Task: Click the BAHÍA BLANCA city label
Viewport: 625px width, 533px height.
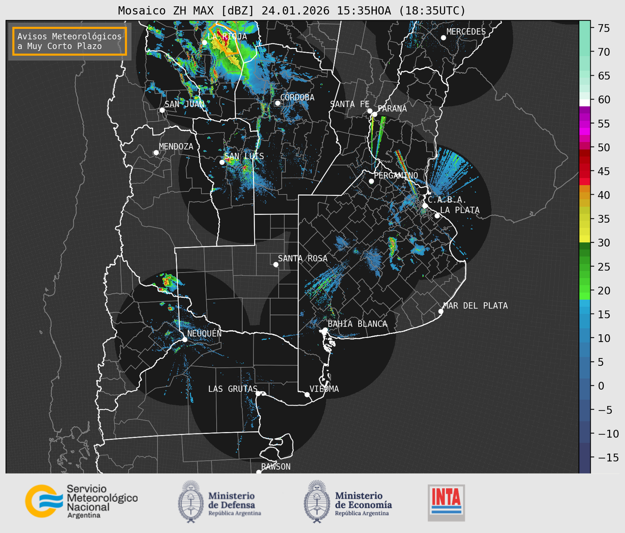Action: click(358, 324)
